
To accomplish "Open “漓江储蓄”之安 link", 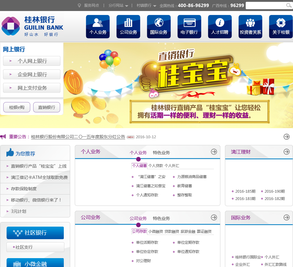I will tap(151, 177).
